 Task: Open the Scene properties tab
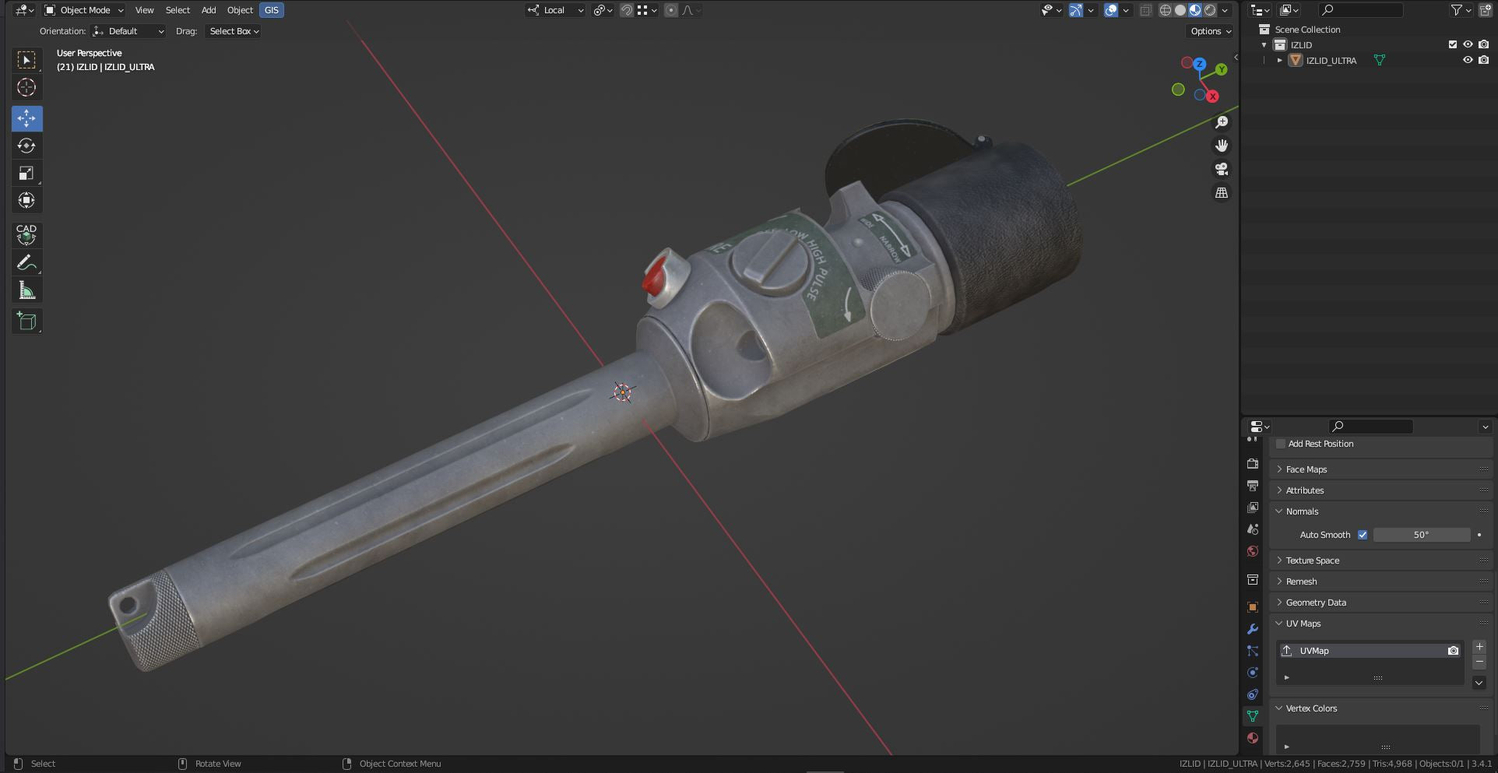click(x=1253, y=529)
